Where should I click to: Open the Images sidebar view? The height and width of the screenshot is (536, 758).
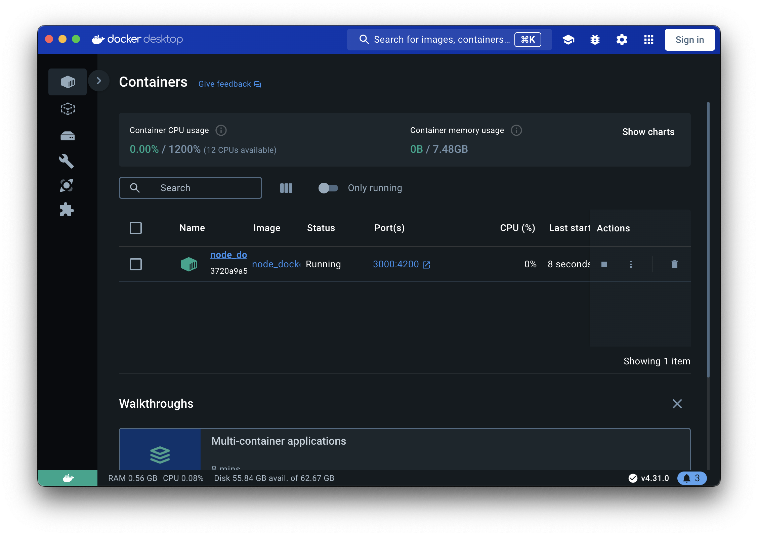(68, 109)
